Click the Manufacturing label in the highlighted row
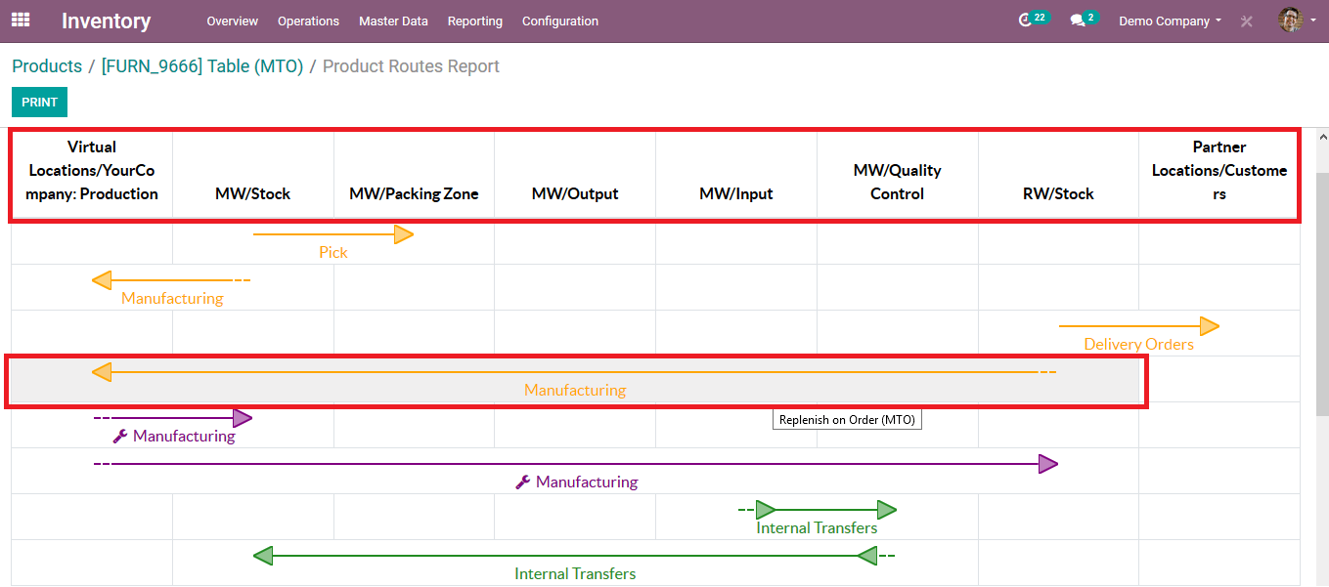Viewport: 1329px width, 587px height. 575,390
